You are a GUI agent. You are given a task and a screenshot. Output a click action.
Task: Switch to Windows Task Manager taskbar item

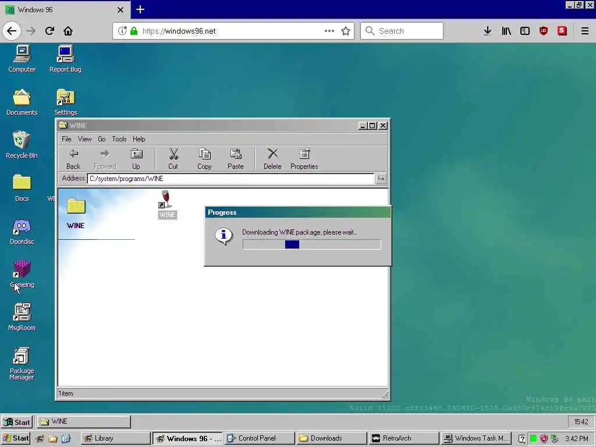(476, 438)
